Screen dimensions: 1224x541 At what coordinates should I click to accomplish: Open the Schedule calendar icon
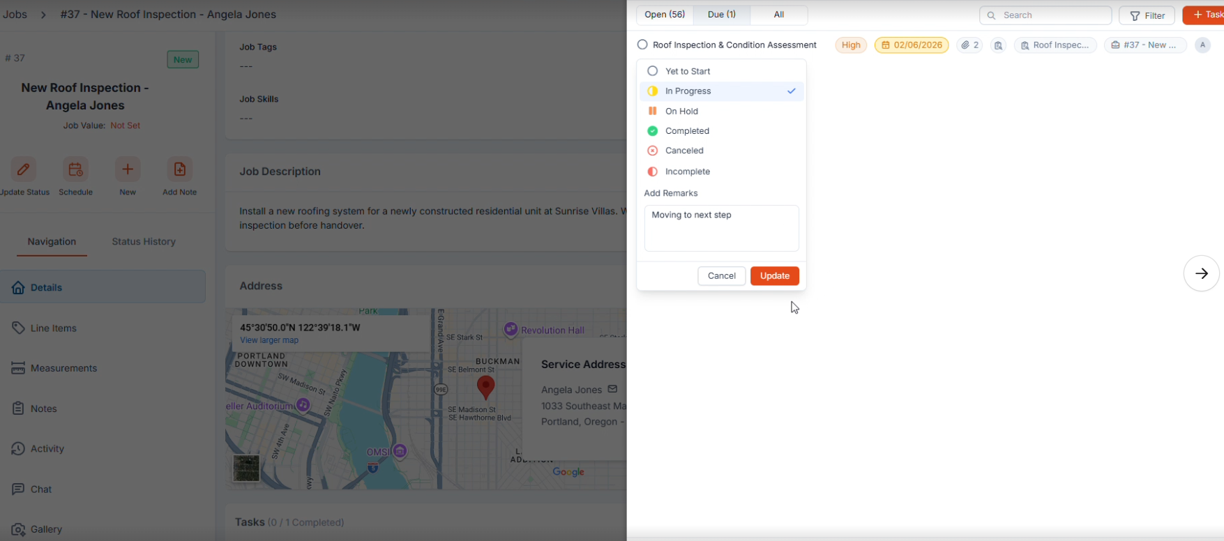tap(75, 169)
